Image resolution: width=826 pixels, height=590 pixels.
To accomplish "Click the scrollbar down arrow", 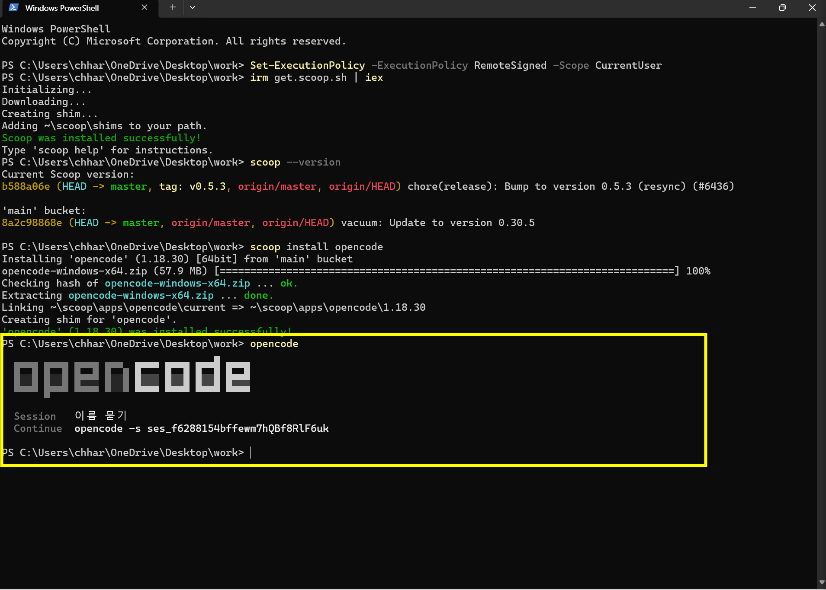I will (x=821, y=582).
